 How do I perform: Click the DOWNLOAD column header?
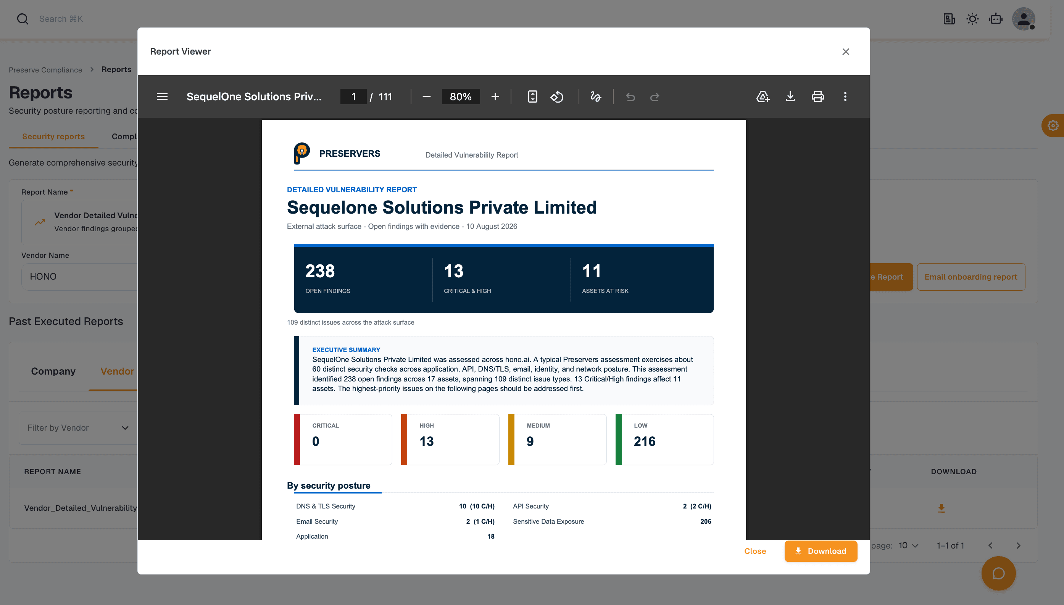point(953,471)
